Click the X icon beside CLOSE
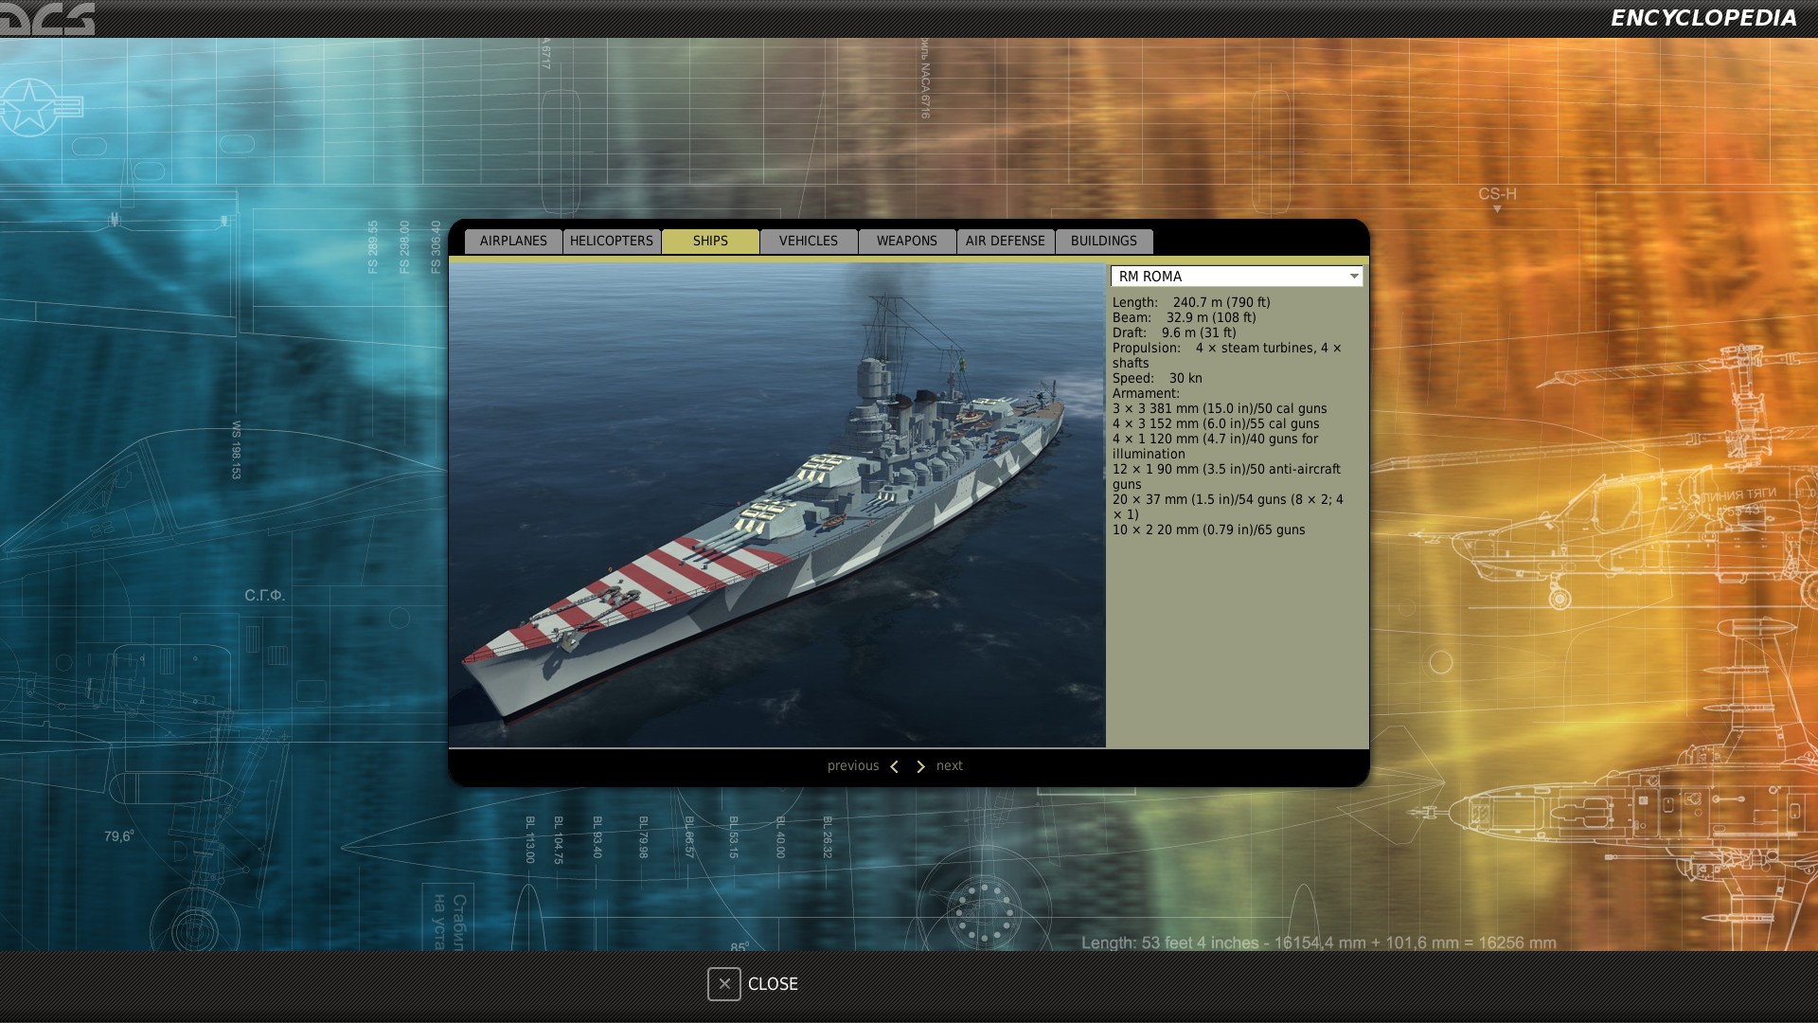 coord(723,984)
